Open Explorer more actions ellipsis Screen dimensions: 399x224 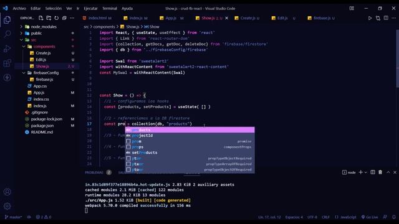tap(72, 18)
